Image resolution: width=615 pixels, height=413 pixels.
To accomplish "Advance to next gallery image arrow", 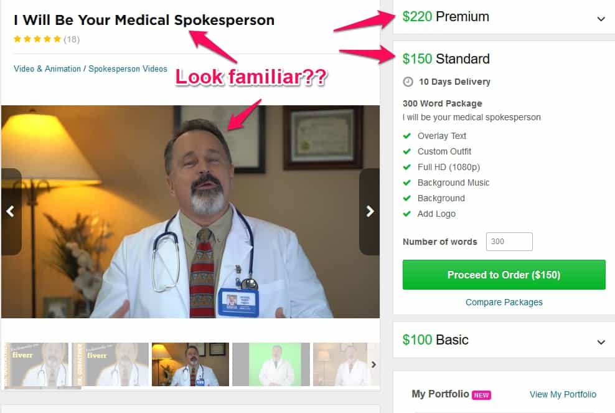I will (370, 212).
